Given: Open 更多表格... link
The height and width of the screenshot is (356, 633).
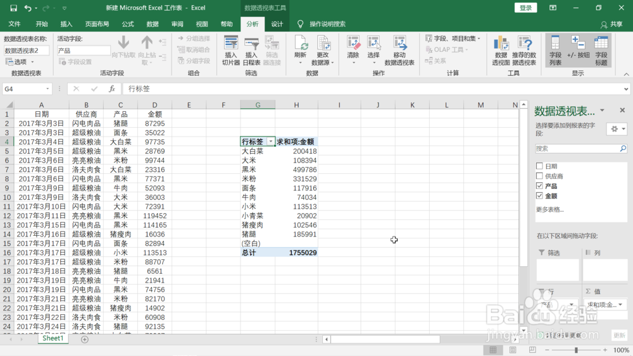Looking at the screenshot, I should coord(550,210).
